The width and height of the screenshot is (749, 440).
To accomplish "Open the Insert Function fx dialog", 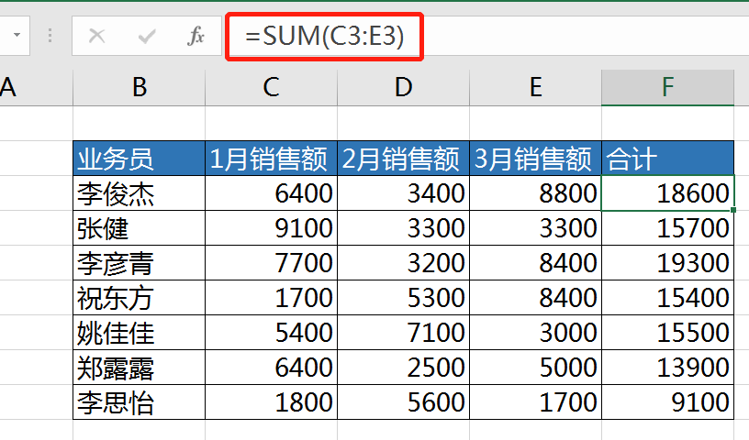I will 196,36.
